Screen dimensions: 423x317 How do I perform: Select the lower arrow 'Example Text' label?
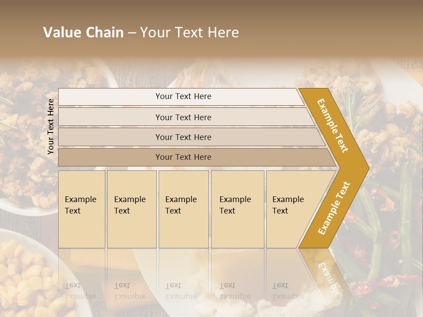tap(334, 208)
